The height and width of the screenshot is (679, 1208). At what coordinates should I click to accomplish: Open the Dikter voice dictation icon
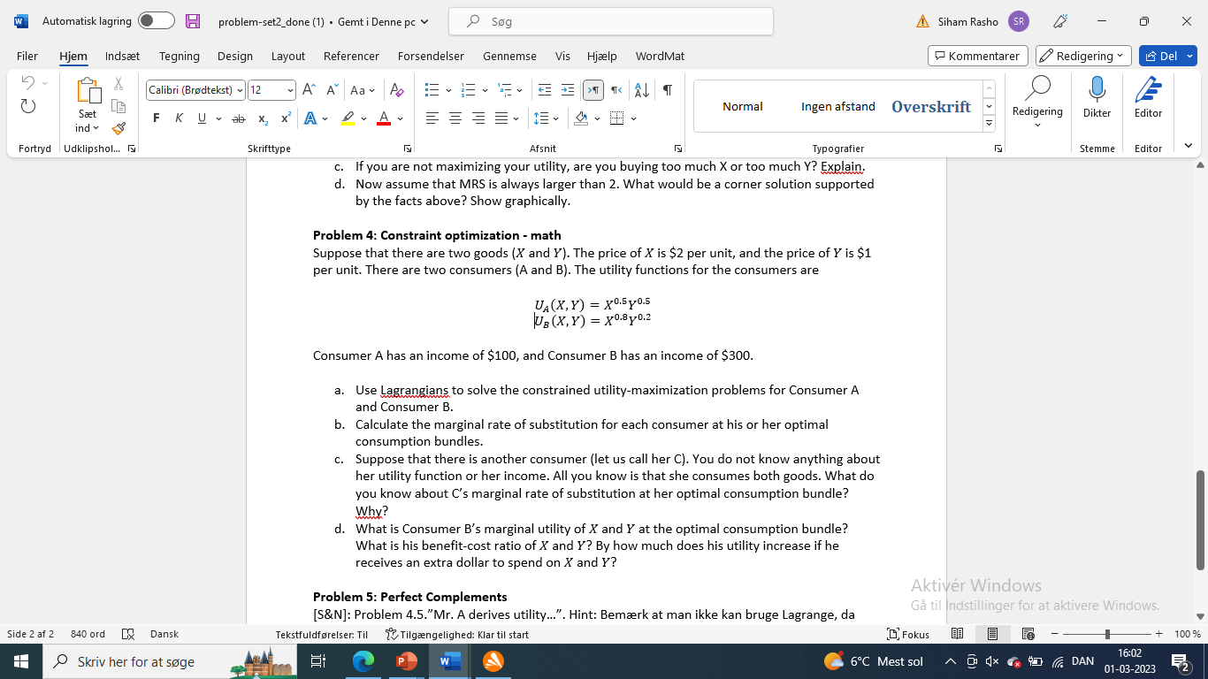click(1097, 99)
